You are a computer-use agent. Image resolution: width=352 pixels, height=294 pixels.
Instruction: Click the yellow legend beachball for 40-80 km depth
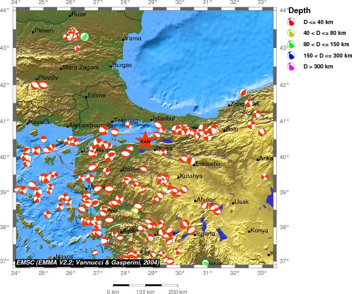[x=292, y=33]
